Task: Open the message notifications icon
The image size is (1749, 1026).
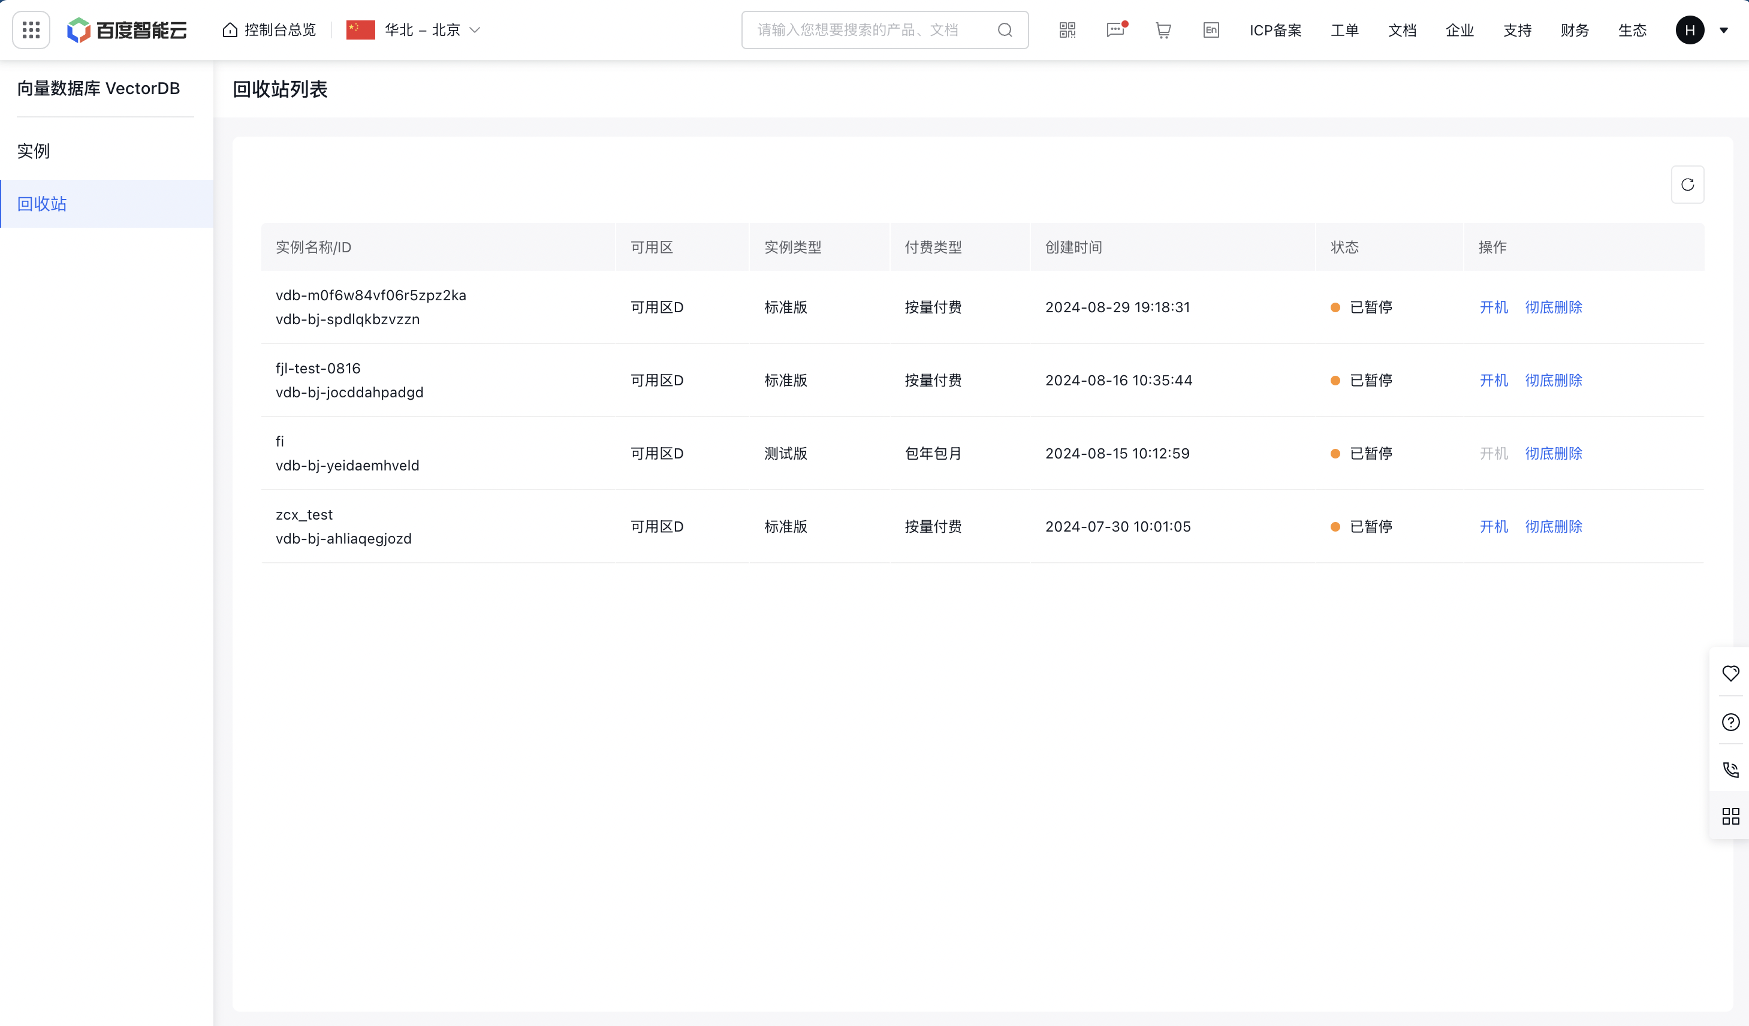Action: coord(1116,30)
